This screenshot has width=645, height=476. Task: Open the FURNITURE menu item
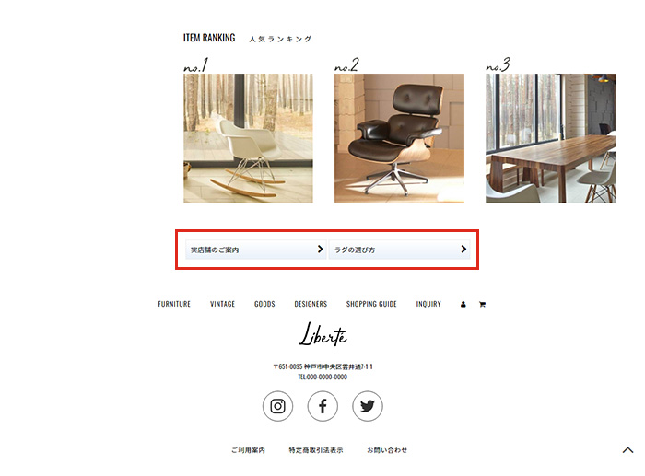174,304
